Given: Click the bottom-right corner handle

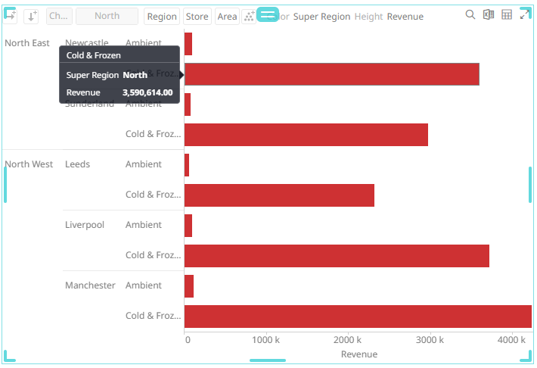Looking at the screenshot, I should point(526,356).
